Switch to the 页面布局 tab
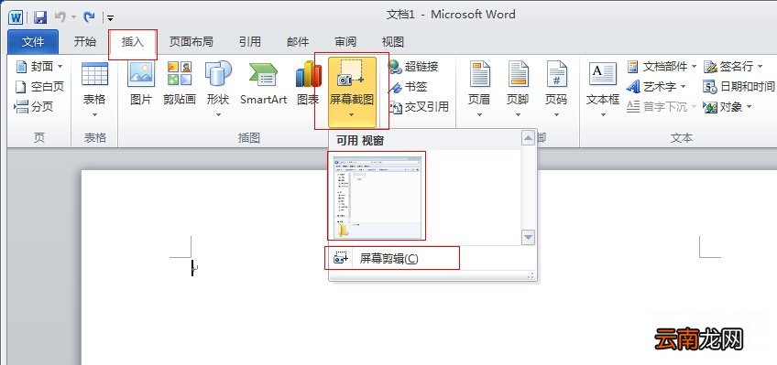777x365 pixels. click(x=191, y=42)
